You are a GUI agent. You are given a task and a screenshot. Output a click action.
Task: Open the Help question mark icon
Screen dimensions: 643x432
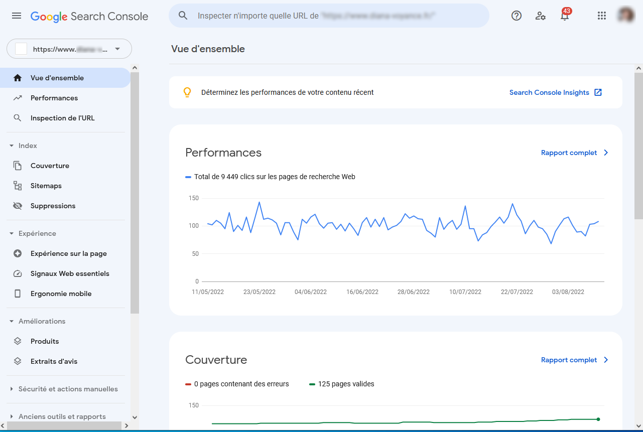click(517, 16)
